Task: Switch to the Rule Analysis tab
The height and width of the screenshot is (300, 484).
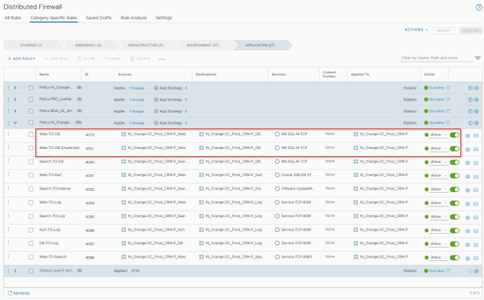Action: point(134,17)
